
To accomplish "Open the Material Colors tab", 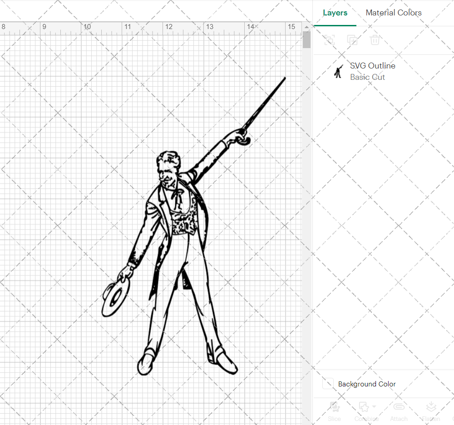I will tap(394, 13).
